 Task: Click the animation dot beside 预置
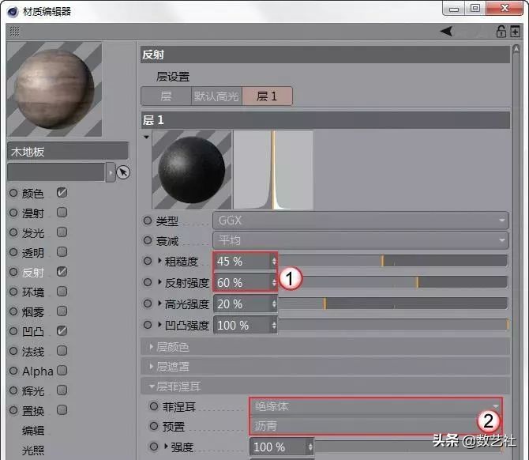point(154,426)
